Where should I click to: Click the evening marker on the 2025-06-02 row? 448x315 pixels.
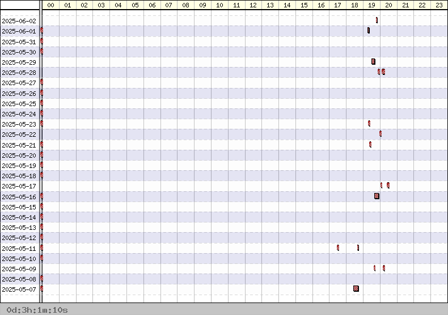click(377, 20)
